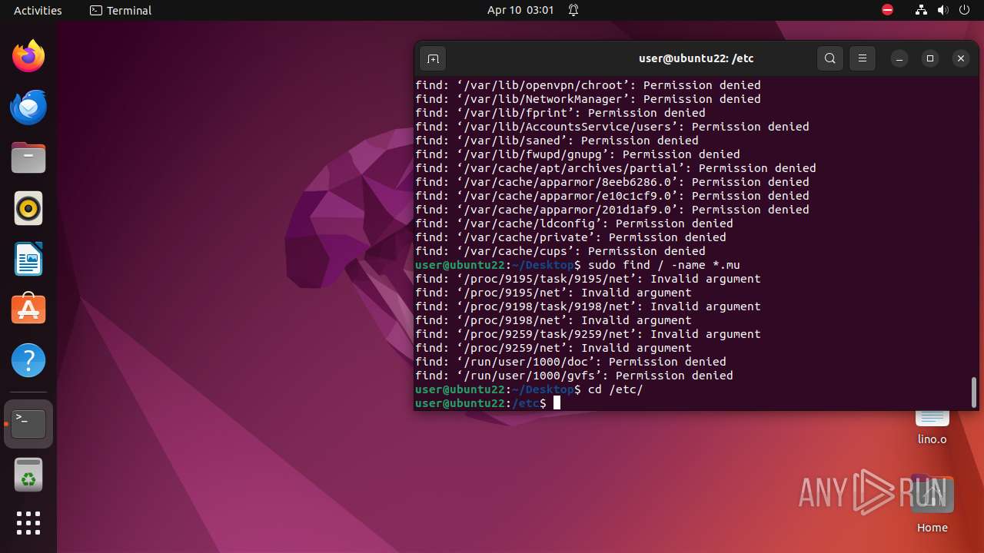
Task: Click the '/var/lib/openvpn/chroot' line
Action: [588, 85]
